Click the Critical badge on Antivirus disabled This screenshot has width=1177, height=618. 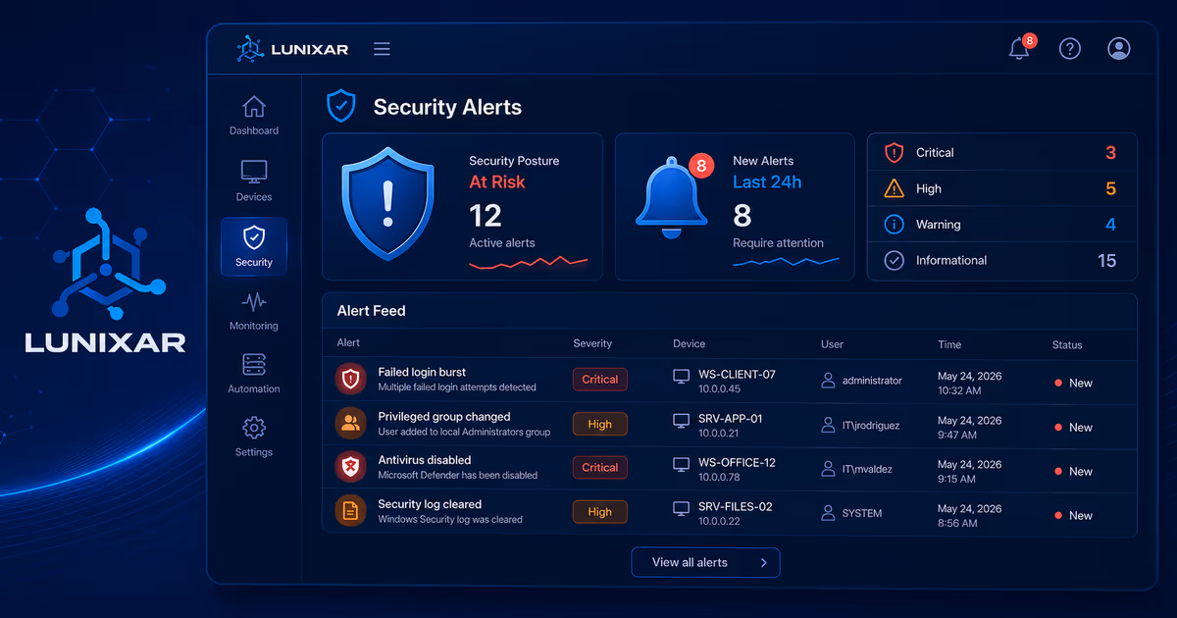(599, 468)
